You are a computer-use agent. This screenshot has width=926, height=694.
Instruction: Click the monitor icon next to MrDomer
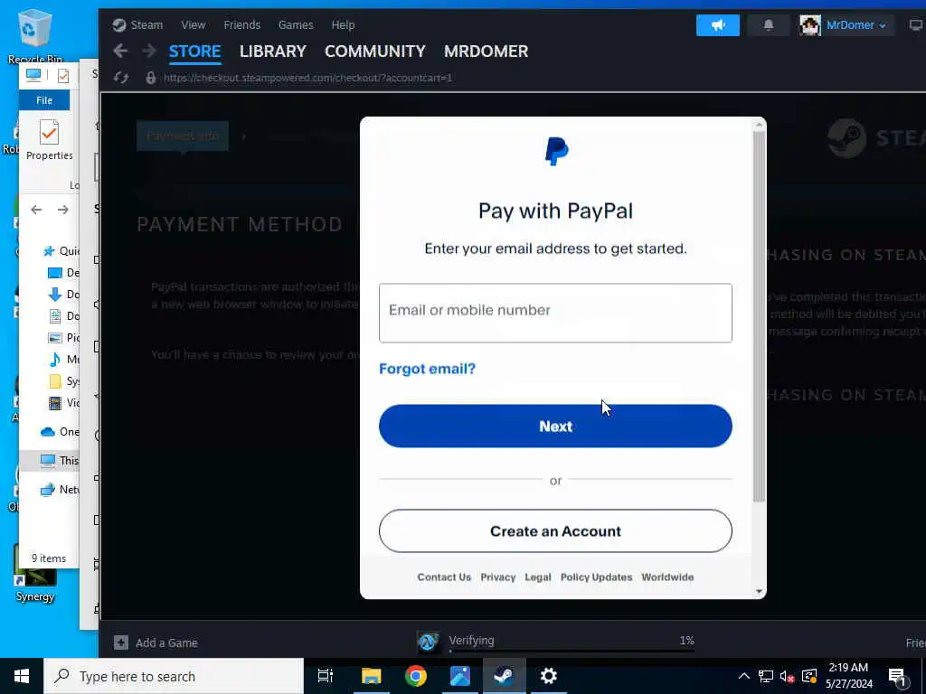click(x=916, y=24)
